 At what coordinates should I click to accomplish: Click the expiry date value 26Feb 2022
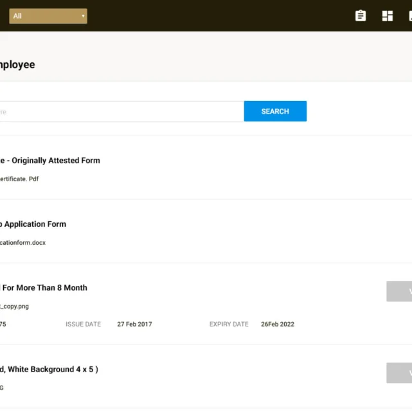coord(278,325)
